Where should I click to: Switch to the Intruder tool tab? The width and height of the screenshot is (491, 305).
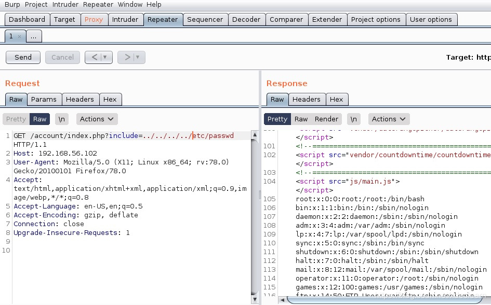coord(125,19)
